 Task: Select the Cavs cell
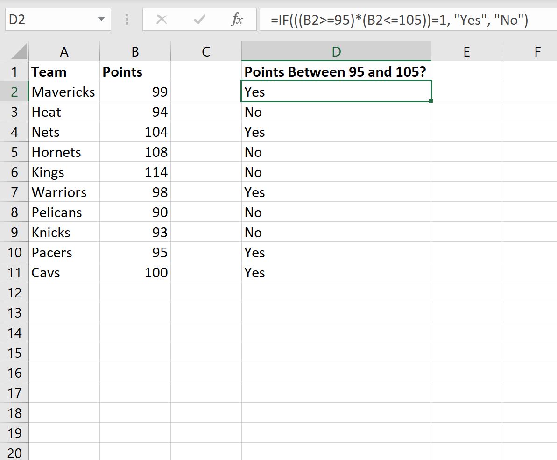(x=64, y=272)
